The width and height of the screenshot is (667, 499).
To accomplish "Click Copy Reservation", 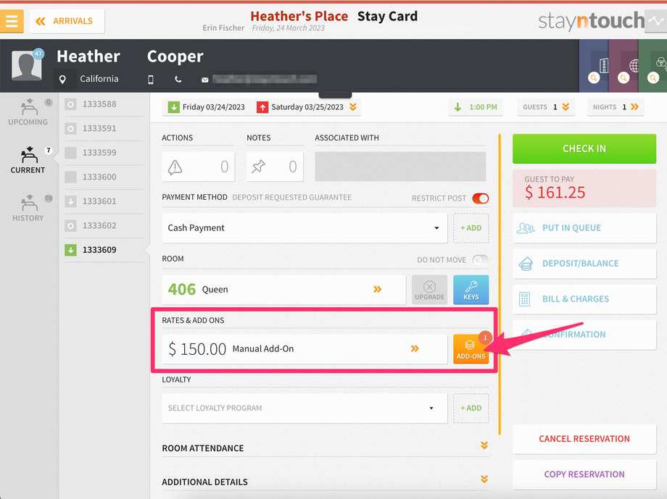I will (x=584, y=474).
